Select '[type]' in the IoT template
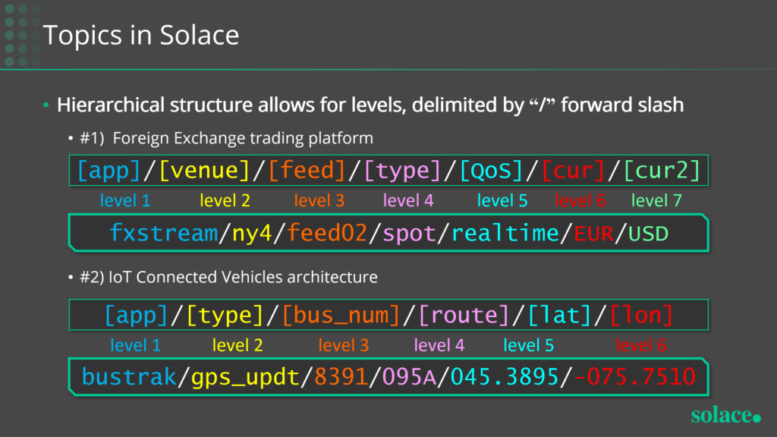This screenshot has height=437, width=777. pos(225,315)
